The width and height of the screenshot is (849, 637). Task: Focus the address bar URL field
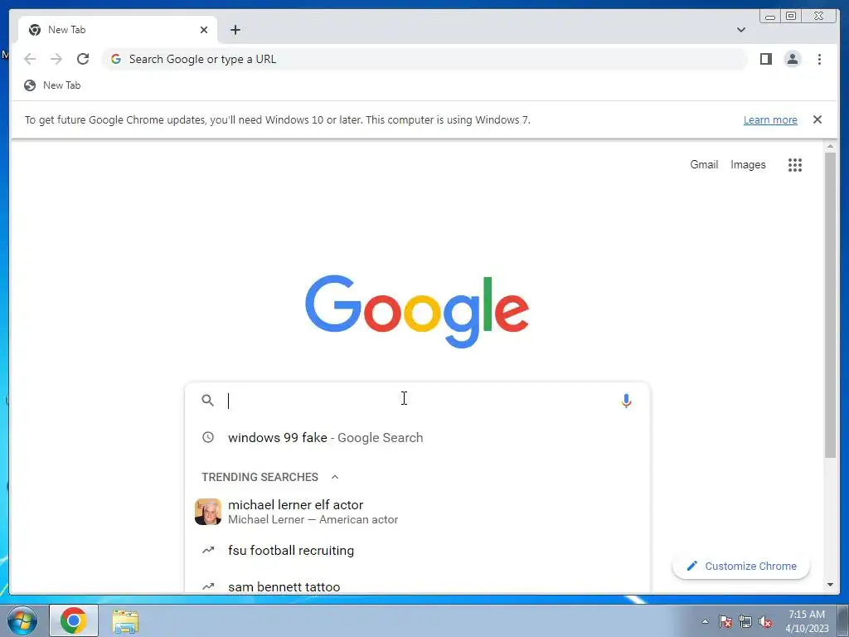(x=424, y=59)
